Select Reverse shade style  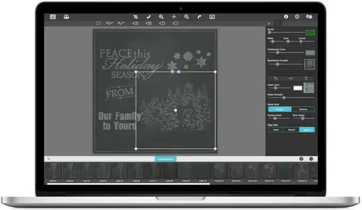(x=303, y=109)
